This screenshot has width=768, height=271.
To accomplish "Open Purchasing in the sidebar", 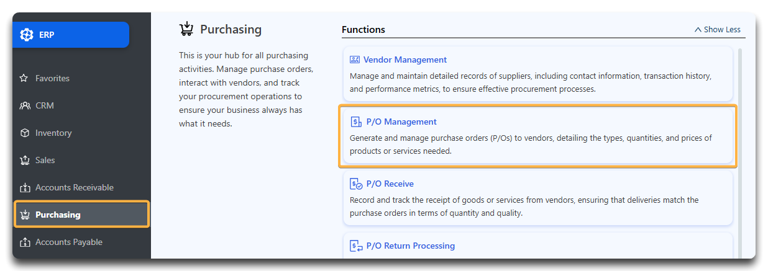I will pyautogui.click(x=81, y=215).
